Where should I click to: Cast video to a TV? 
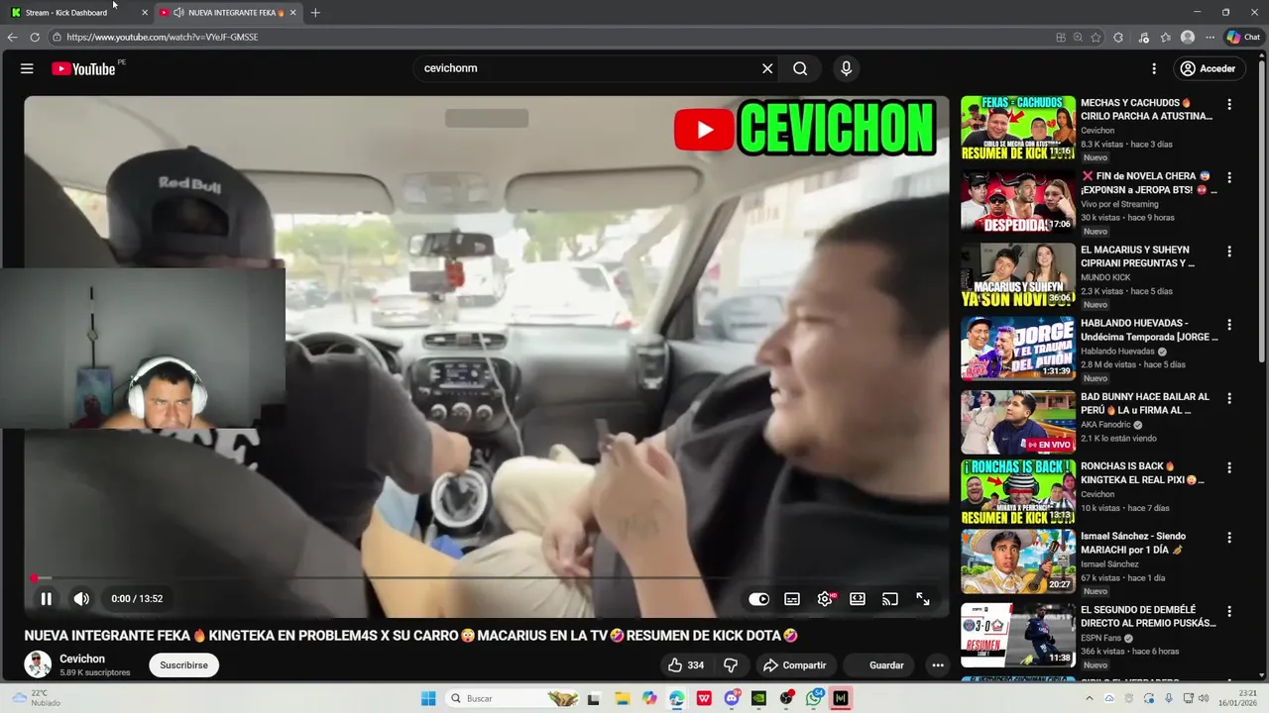coord(890,599)
